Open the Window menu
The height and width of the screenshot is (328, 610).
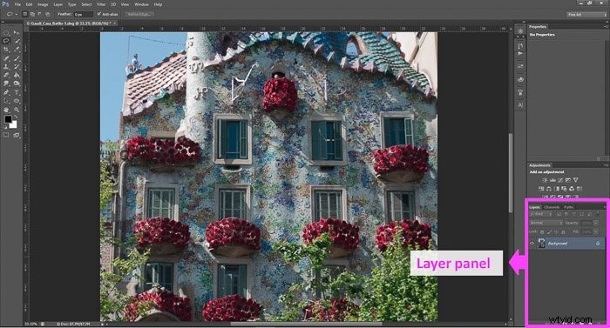pos(141,4)
